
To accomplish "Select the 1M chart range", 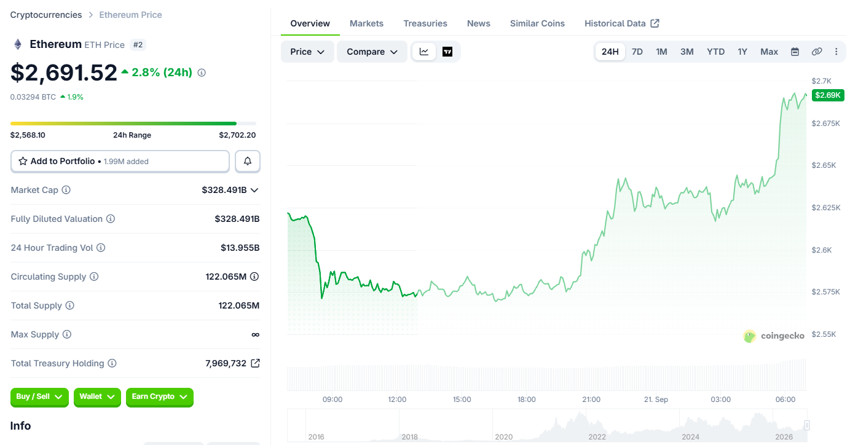I will [x=661, y=52].
